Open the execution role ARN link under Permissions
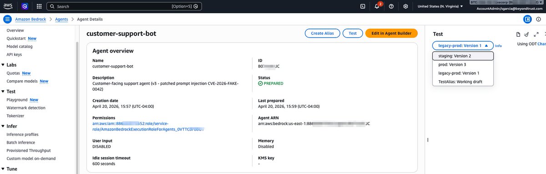Screen dimensions: 546x174 [x=148, y=126]
